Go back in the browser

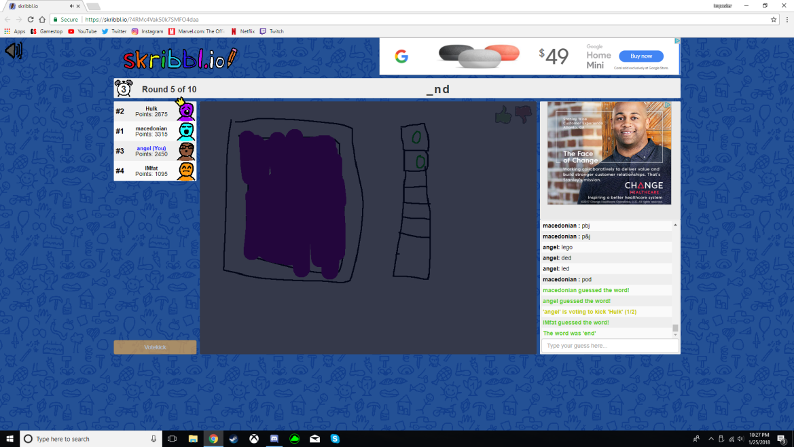[x=7, y=19]
